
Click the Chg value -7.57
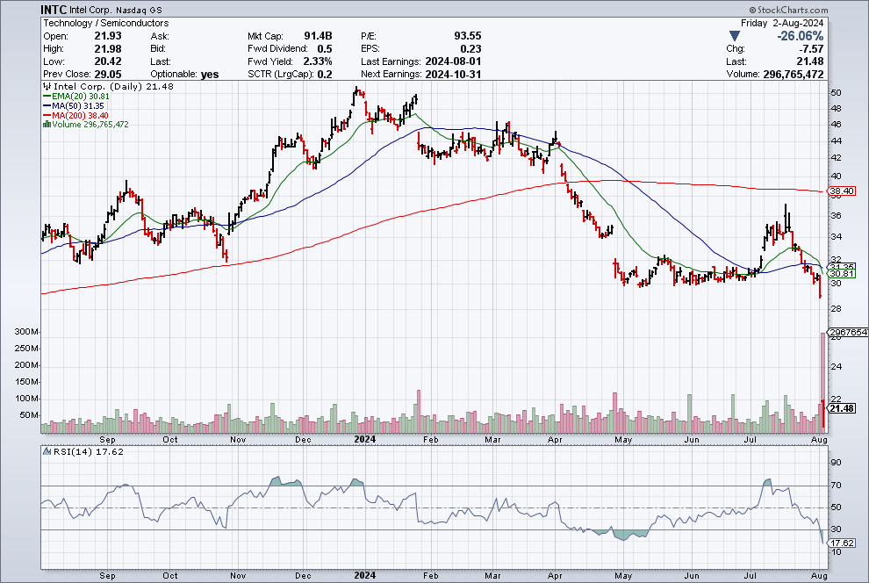pos(811,48)
